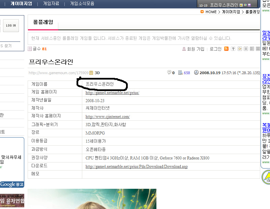Open the game4.netmarble.net/prius homepage link
Viewport: 270px width, 209px height.
112,93
